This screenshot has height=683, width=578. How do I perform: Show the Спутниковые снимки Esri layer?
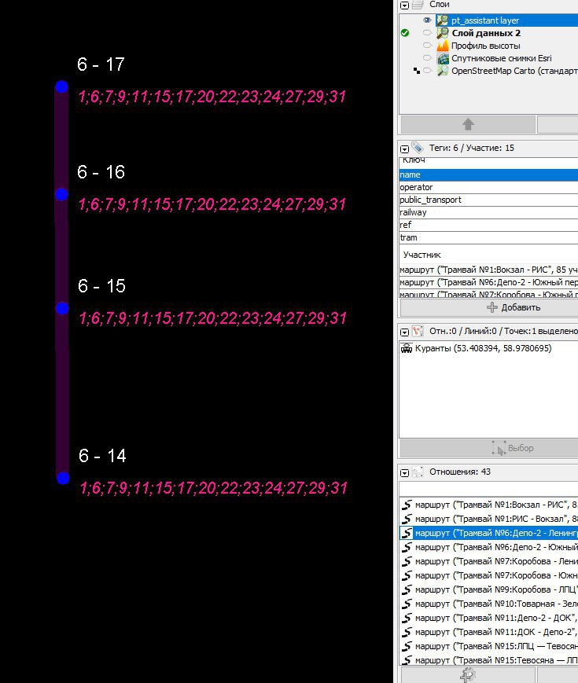click(427, 58)
